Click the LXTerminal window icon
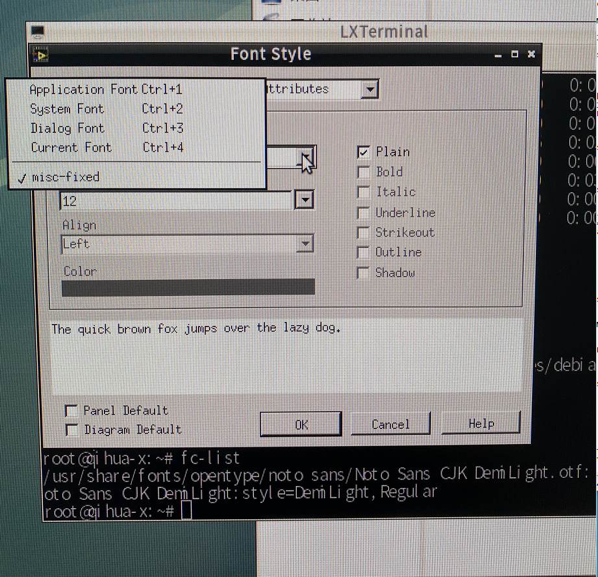Viewport: 598px width, 577px height. (x=38, y=32)
